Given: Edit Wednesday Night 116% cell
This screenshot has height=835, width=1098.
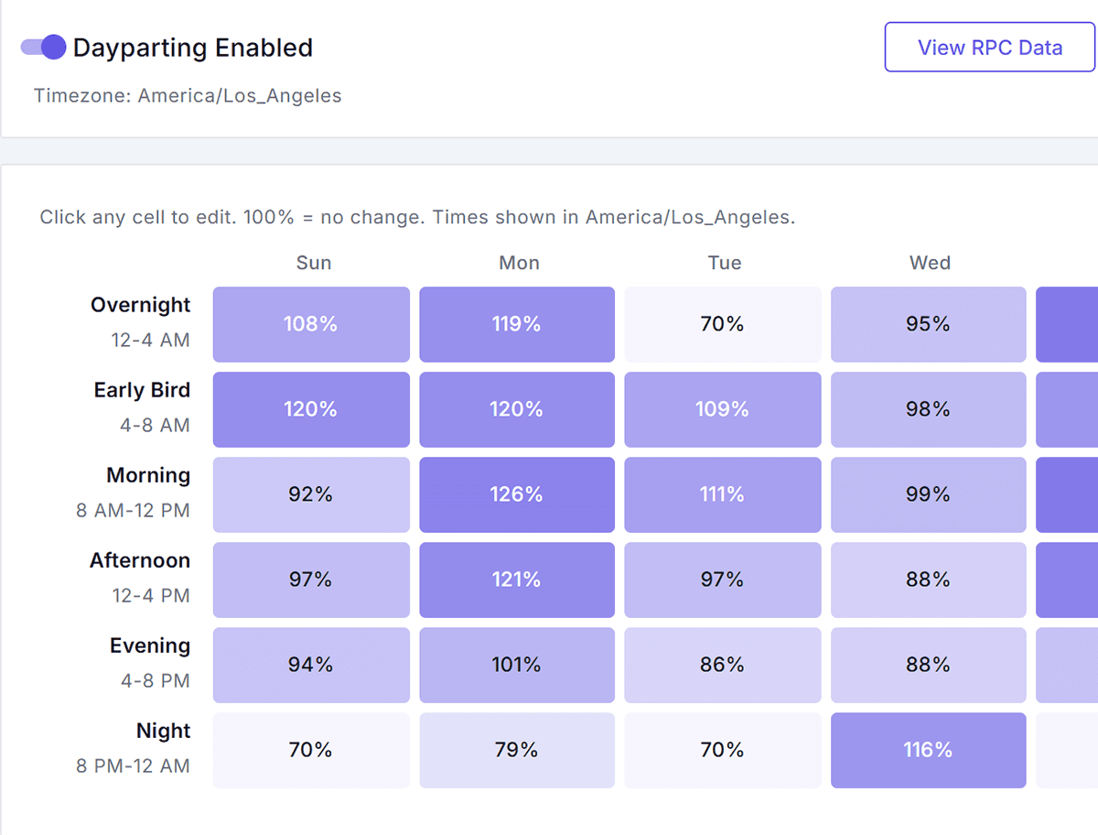Looking at the screenshot, I should pos(929,750).
